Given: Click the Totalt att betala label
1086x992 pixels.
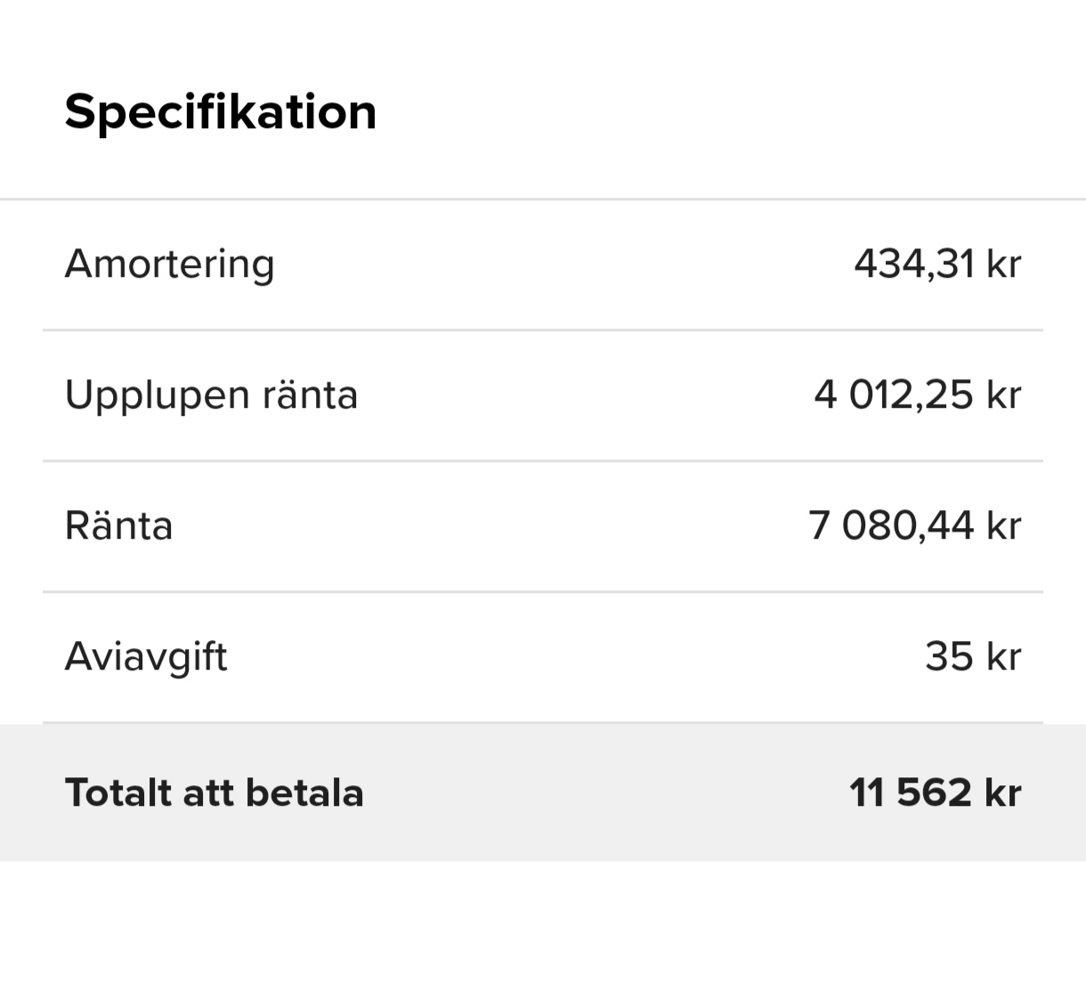Looking at the screenshot, I should click(214, 792).
